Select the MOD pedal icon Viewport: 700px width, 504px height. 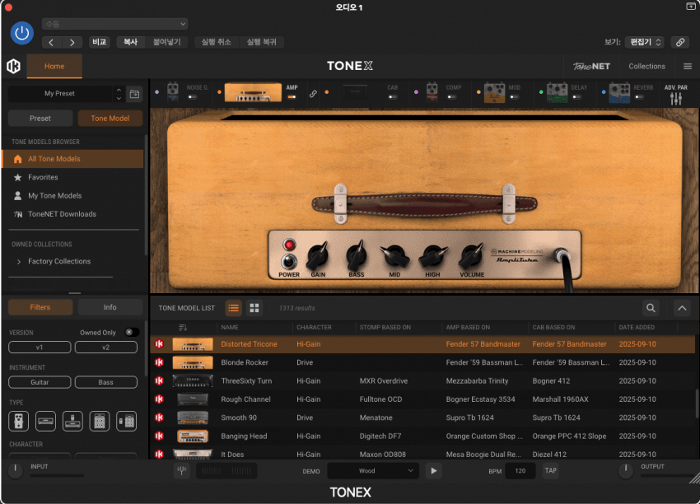tap(494, 92)
